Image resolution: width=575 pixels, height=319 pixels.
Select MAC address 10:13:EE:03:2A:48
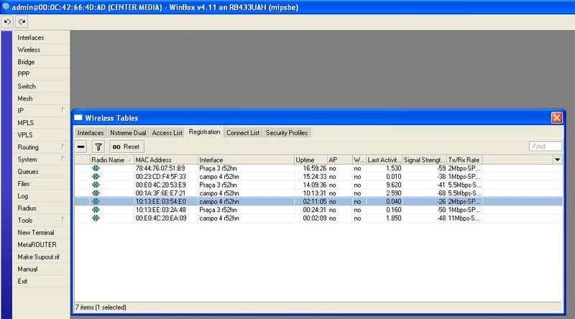pyautogui.click(x=160, y=210)
